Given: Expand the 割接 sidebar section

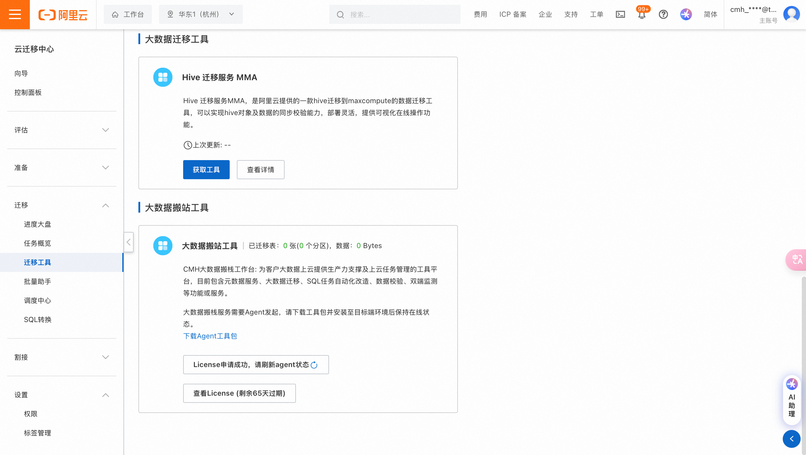Looking at the screenshot, I should (x=62, y=357).
